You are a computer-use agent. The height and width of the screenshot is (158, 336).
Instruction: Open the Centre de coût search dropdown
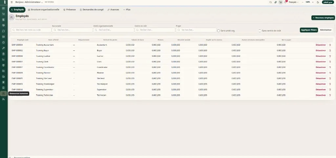(155, 30)
